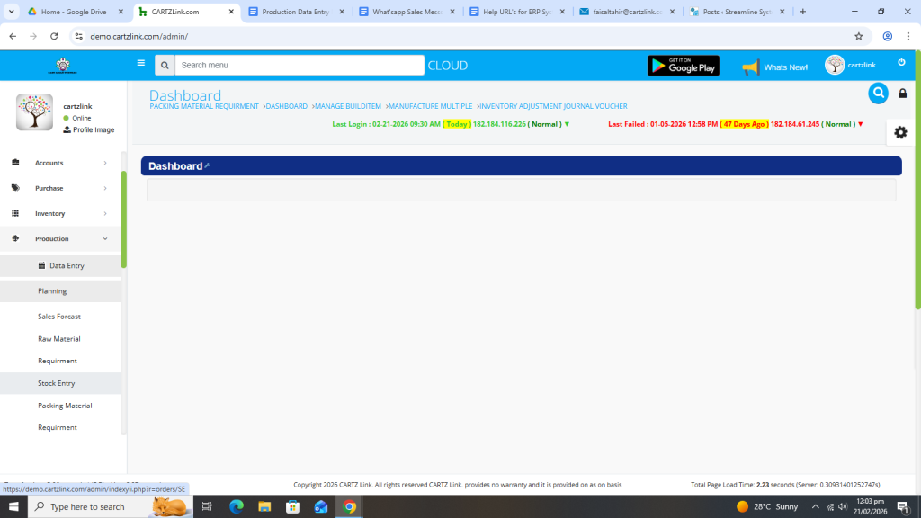Open the Manage BuildItem breadcrumb link
This screenshot has height=518, width=921.
point(347,106)
